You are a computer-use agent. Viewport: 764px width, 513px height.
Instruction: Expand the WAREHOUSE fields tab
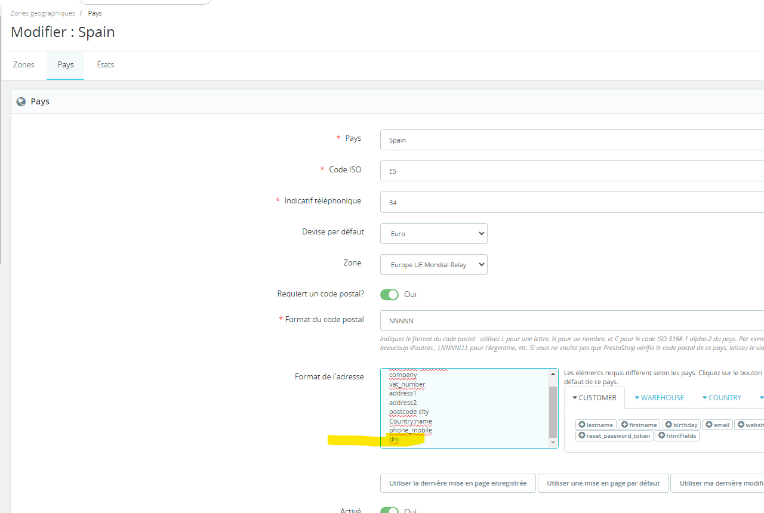[x=659, y=397]
